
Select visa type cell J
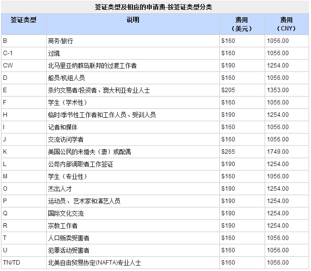tap(24, 139)
